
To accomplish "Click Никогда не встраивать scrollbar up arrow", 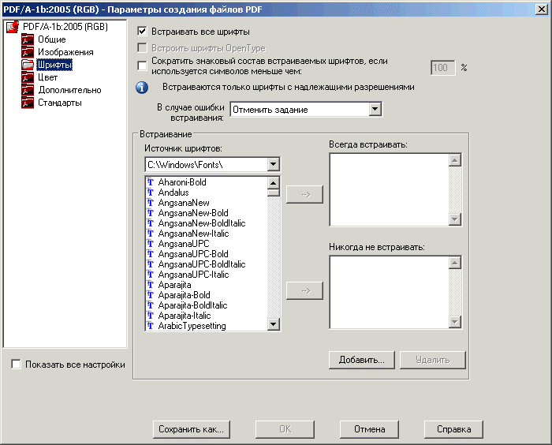I will click(x=455, y=263).
